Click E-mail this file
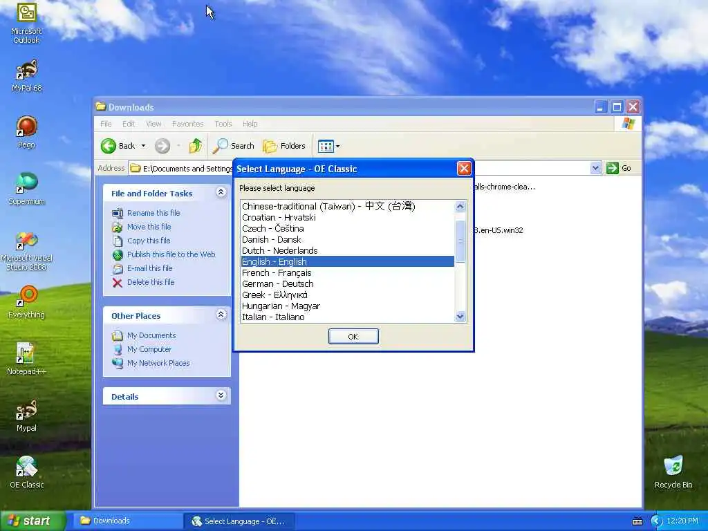 [x=150, y=268]
